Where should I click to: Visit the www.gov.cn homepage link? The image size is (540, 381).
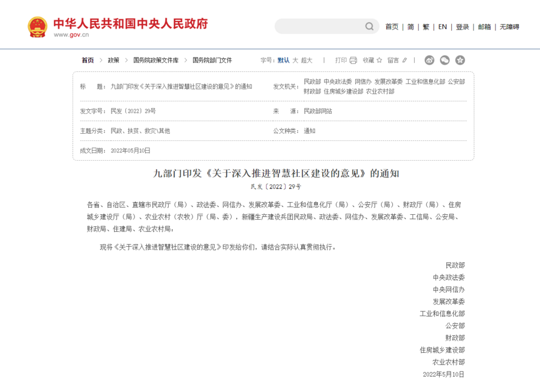(x=71, y=33)
